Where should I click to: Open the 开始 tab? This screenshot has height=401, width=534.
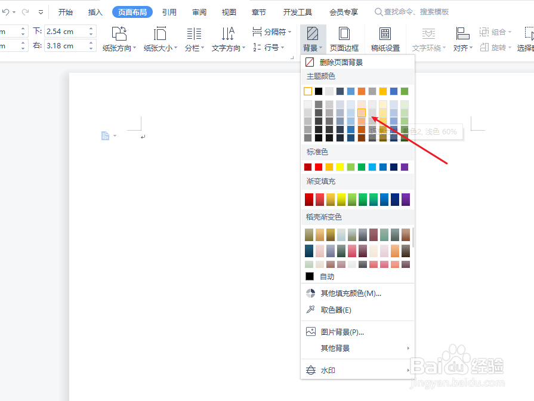(66, 13)
